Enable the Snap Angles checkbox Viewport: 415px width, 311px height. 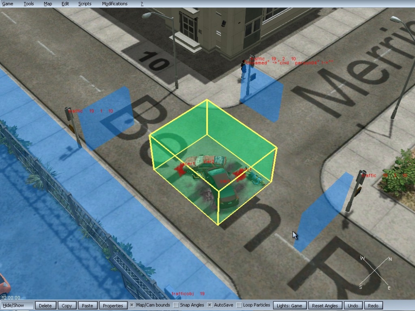[176, 306]
